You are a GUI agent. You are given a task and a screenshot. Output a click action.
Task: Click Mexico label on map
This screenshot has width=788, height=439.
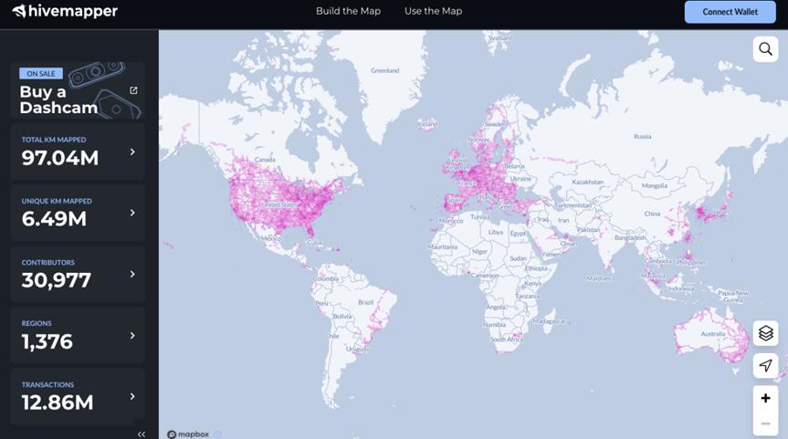click(x=271, y=238)
